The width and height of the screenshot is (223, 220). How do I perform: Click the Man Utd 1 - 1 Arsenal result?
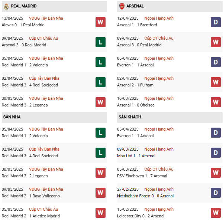(136, 156)
